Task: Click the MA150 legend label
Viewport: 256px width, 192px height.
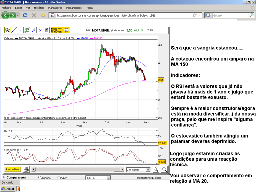Action: click(98, 38)
